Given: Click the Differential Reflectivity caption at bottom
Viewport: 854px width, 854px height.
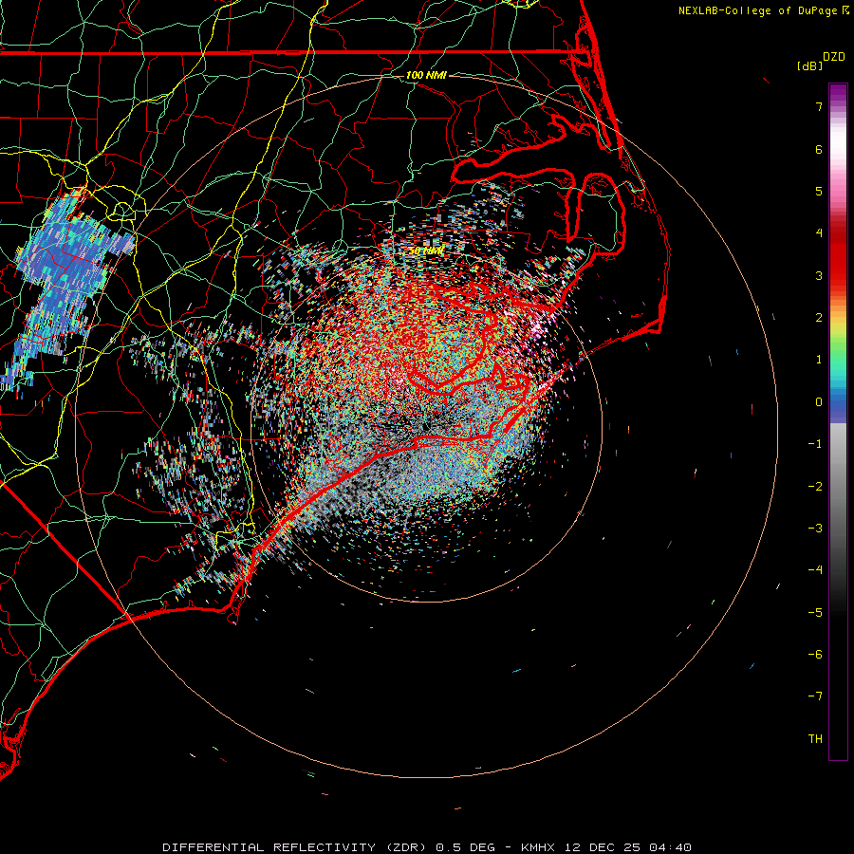Looking at the screenshot, I should click(x=427, y=847).
